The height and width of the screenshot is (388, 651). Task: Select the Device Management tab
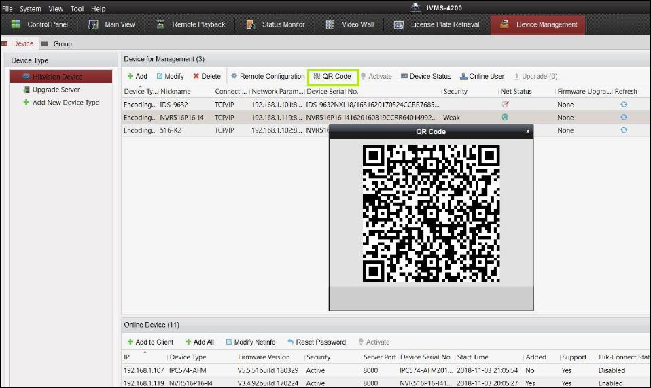click(538, 24)
